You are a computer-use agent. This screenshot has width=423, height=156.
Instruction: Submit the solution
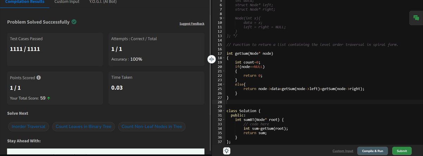pos(402,151)
